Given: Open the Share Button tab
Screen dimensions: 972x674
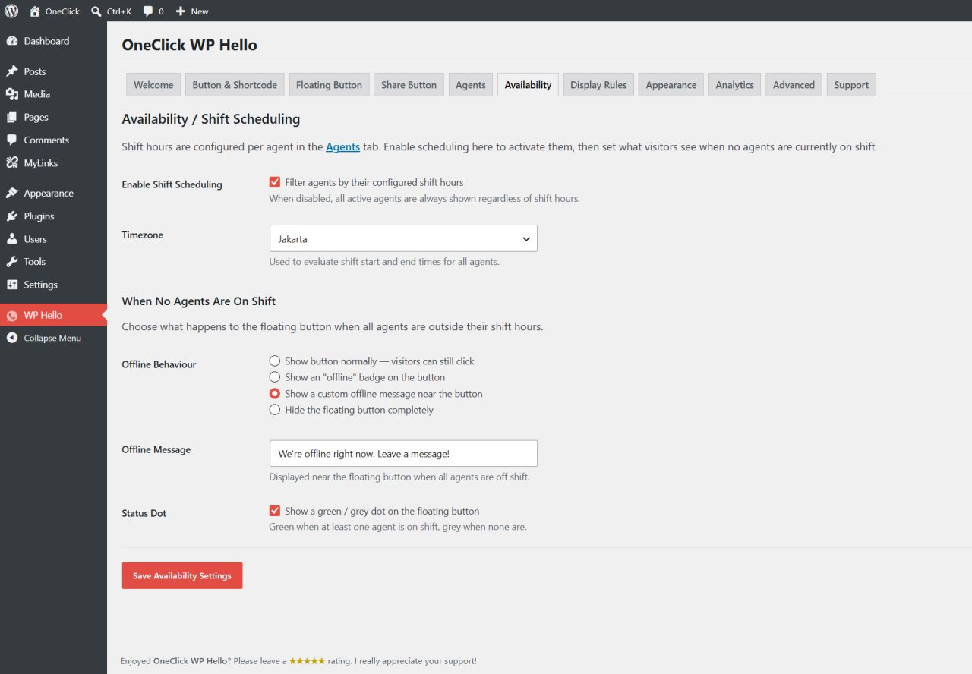Looking at the screenshot, I should (x=409, y=85).
